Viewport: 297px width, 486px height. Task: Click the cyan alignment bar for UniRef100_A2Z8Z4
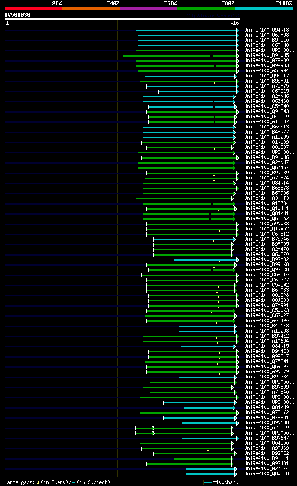[212, 469]
